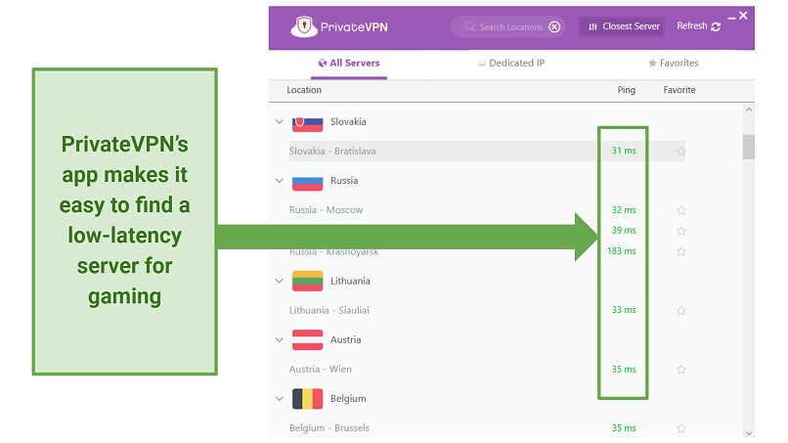This screenshot has height=443, width=788.
Task: Select the Belgium - Brussels server
Action: (329, 428)
